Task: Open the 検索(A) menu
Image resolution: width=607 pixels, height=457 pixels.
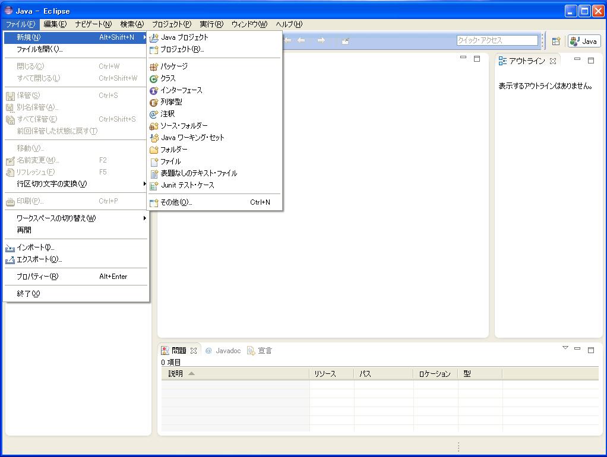Action: coord(132,24)
